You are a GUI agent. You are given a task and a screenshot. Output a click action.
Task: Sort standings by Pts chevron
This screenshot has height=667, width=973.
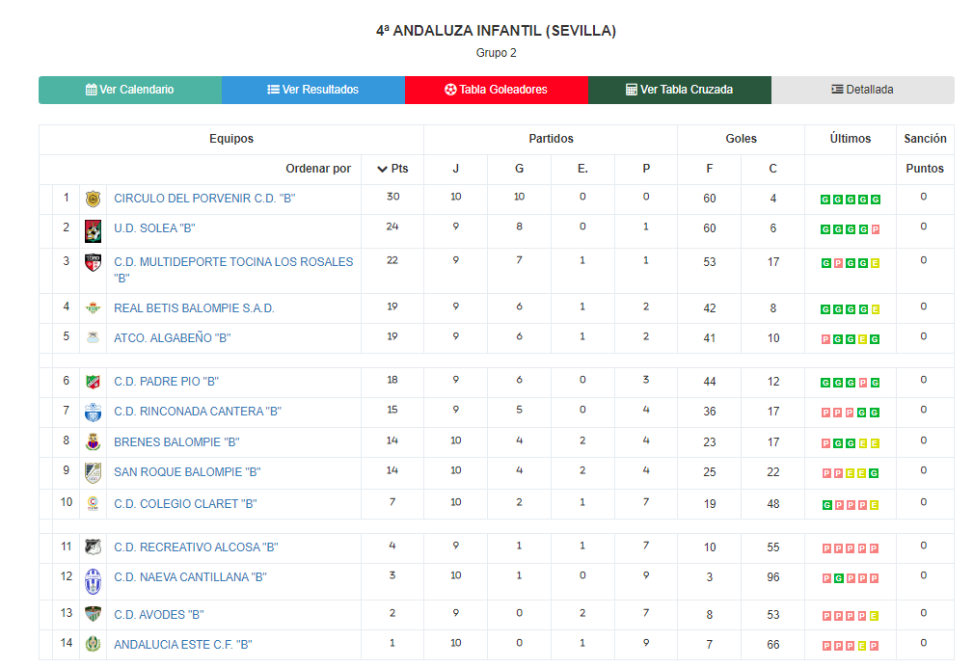[x=382, y=169]
